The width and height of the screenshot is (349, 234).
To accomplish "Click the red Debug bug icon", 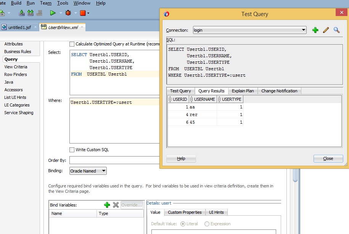I will tap(68, 13).
